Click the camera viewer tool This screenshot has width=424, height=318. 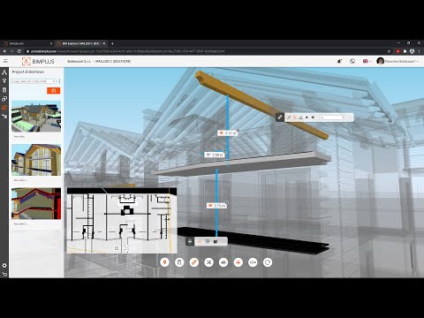(x=253, y=262)
